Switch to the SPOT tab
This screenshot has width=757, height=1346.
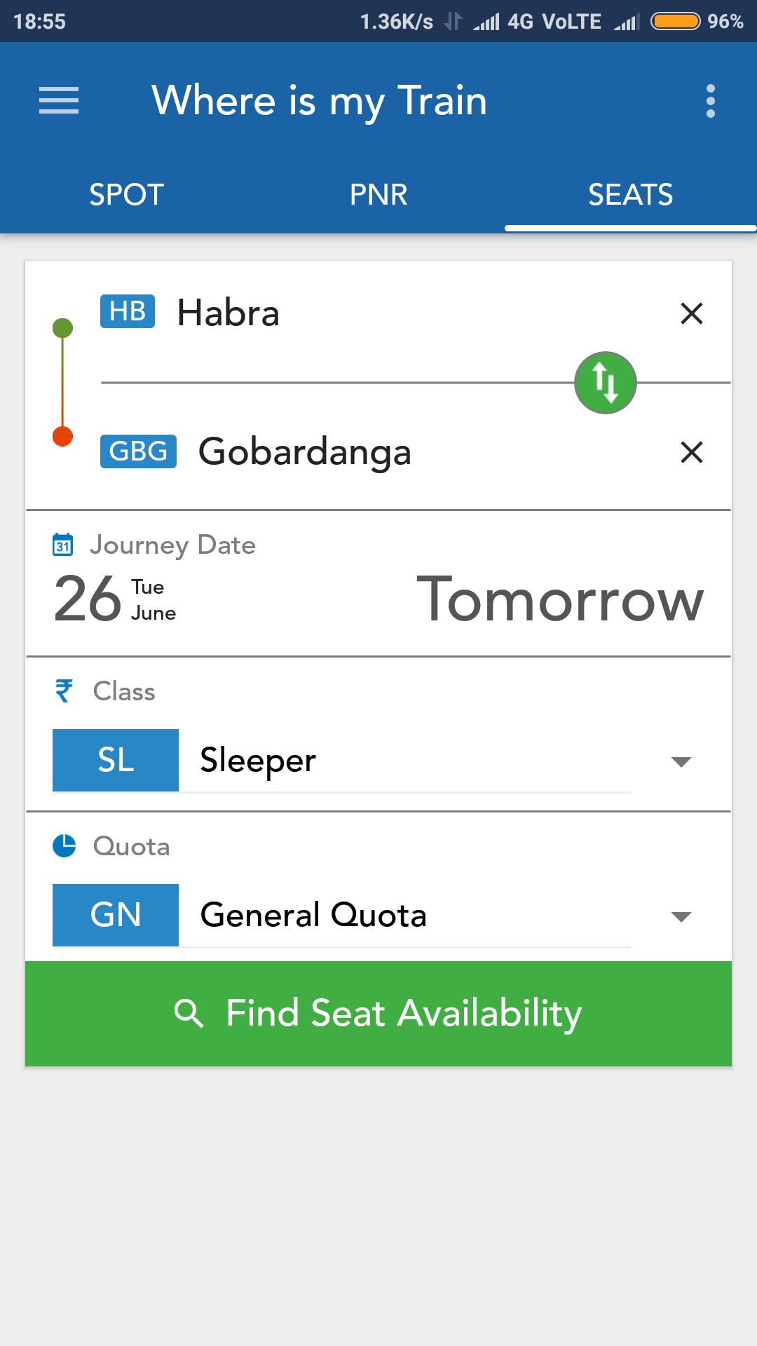126,194
